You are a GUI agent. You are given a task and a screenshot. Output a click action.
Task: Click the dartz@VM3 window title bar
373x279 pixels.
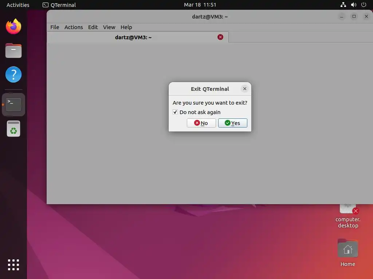click(x=210, y=17)
